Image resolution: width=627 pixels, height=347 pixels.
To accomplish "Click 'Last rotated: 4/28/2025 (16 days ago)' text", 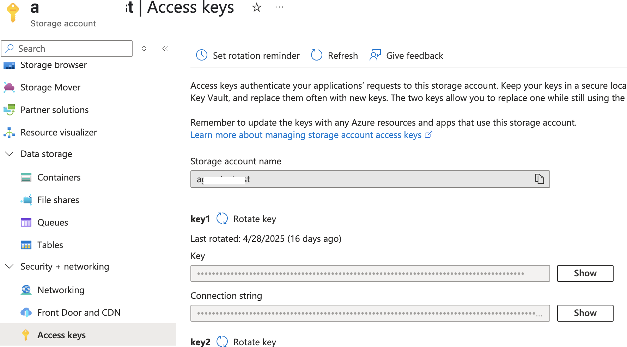I will pyautogui.click(x=266, y=239).
